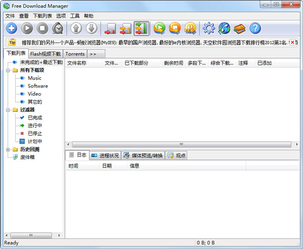Switch to the Torrents tab
This screenshot has height=249, width=303.
point(75,54)
